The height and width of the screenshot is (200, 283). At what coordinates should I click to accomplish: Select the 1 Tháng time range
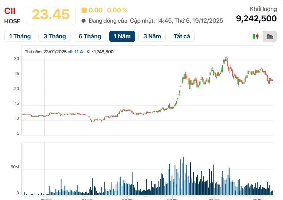click(x=20, y=36)
